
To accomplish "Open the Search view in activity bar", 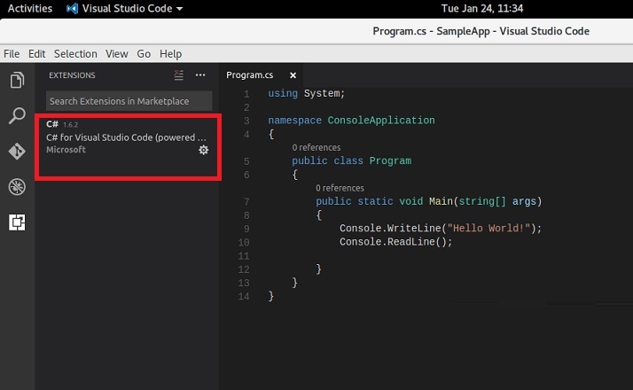I will tap(16, 116).
